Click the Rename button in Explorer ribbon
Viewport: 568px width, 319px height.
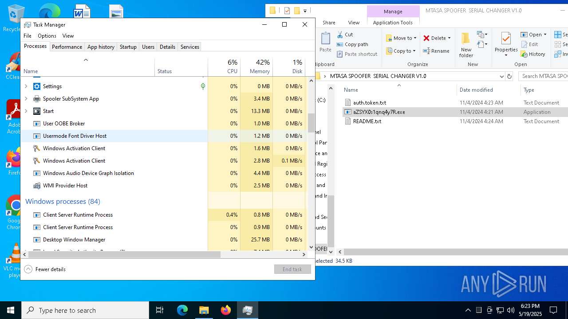437,51
